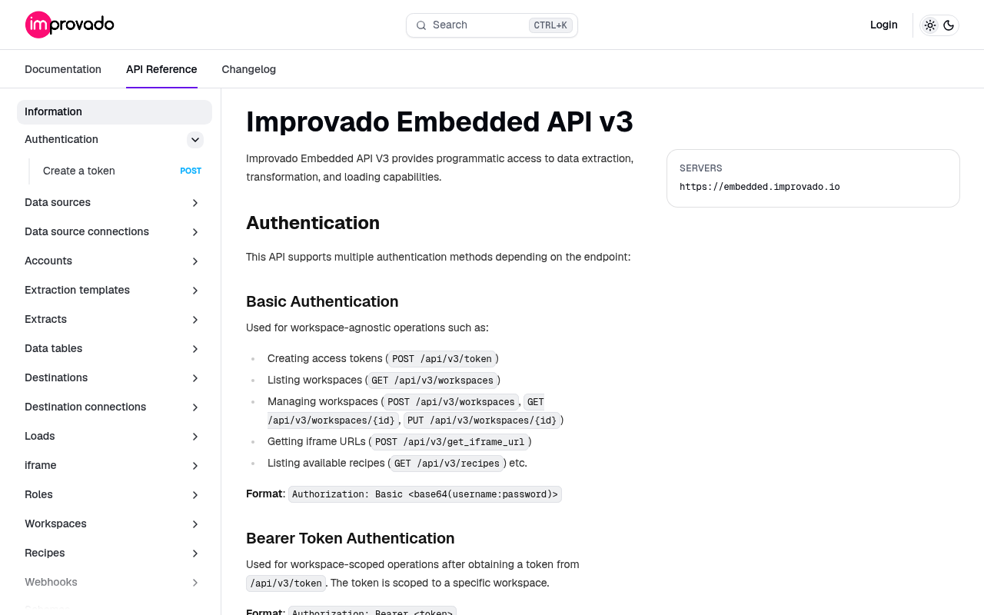Open the Data source connections item
Image resolution: width=984 pixels, height=615 pixels.
[x=87, y=231]
